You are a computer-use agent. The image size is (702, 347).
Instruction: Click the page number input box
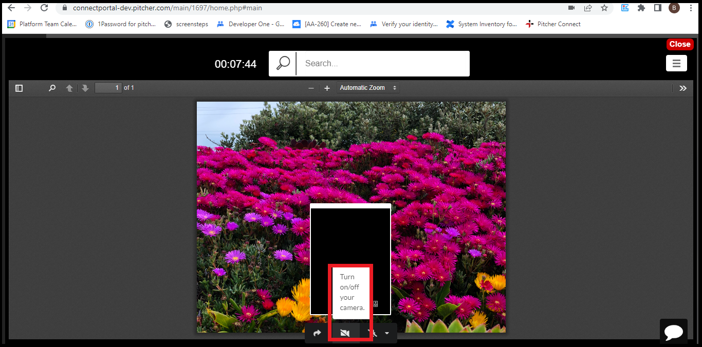[x=108, y=88]
